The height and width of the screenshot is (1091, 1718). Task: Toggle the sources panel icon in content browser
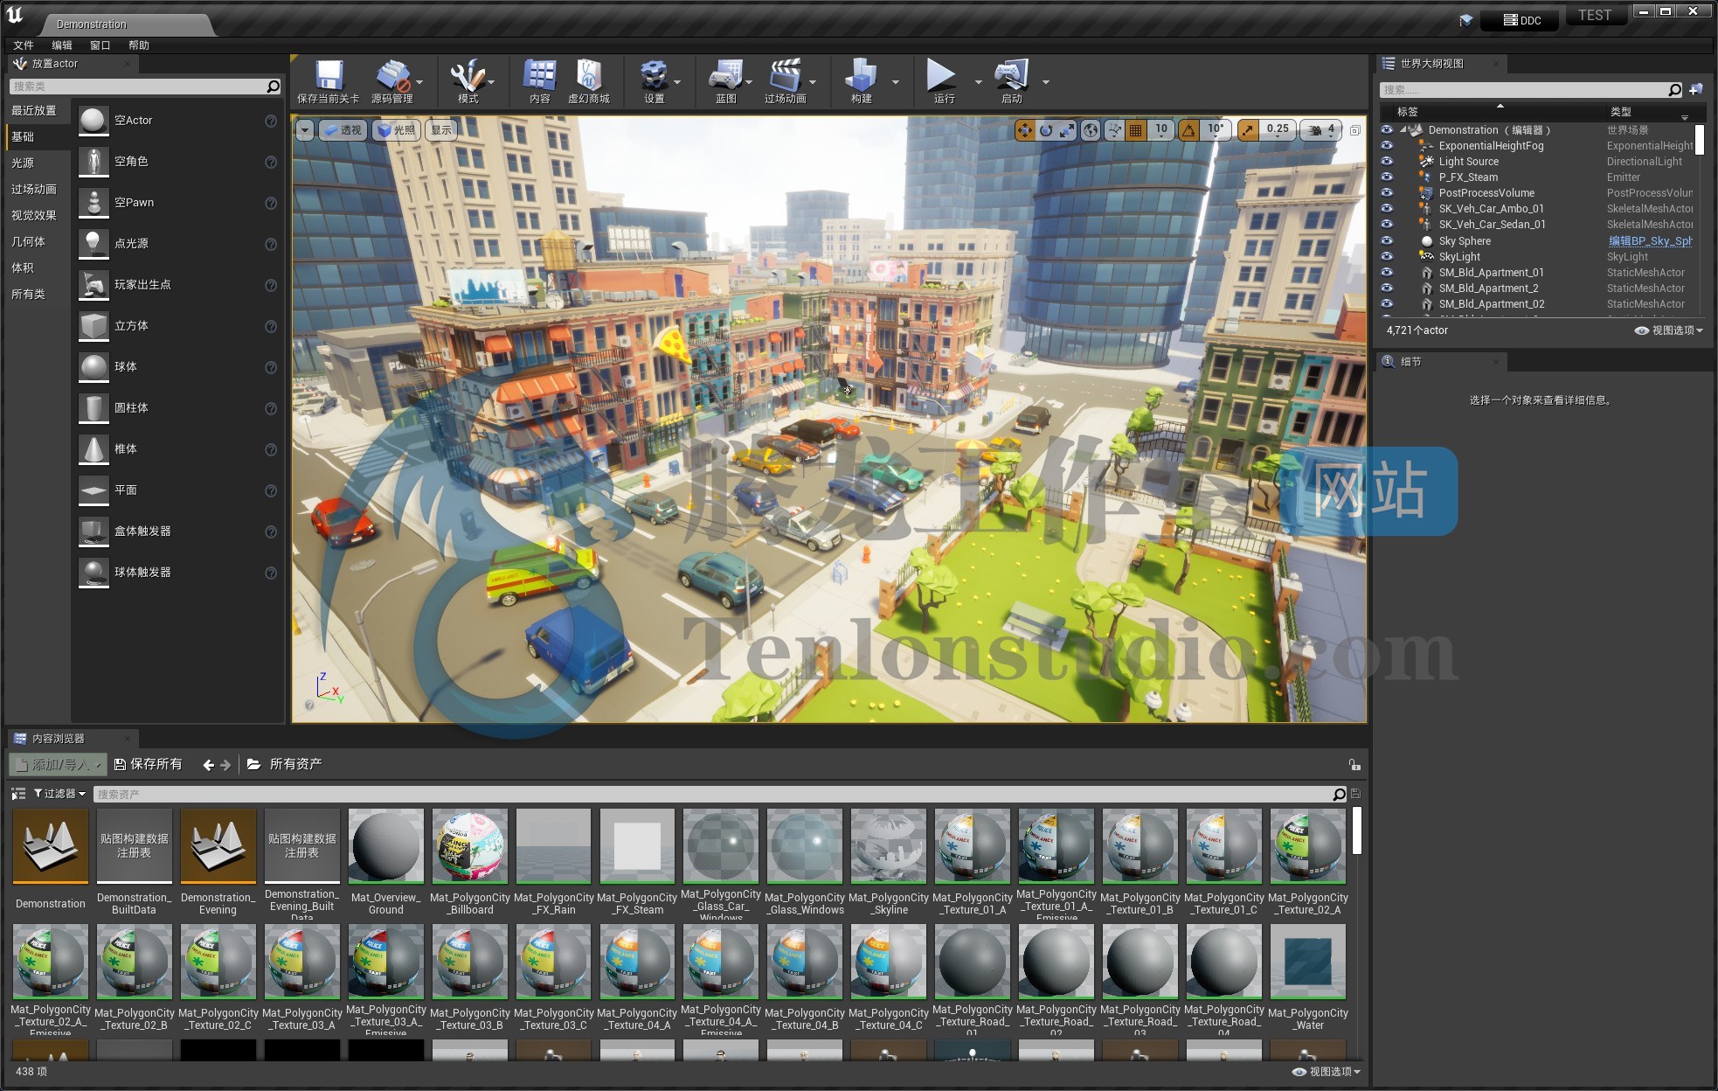pyautogui.click(x=17, y=794)
